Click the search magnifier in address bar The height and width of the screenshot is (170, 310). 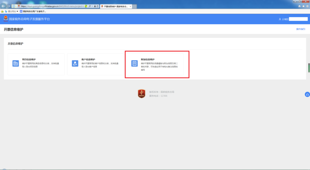tap(90, 6)
